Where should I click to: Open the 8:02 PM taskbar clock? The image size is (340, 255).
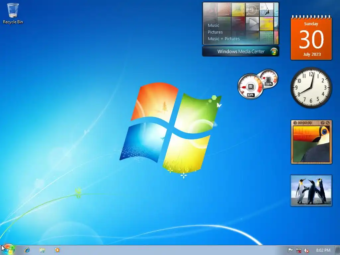click(x=323, y=250)
